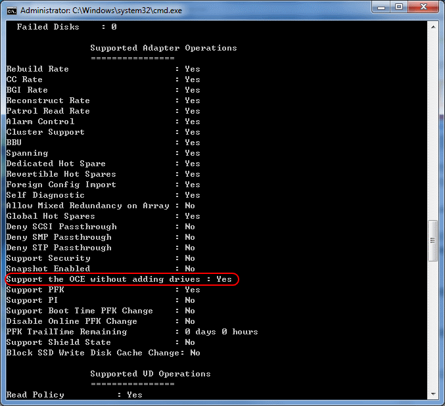Click 'Support the OCE without adding drives' text
Screen dimensions: 445x406
[x=103, y=279]
